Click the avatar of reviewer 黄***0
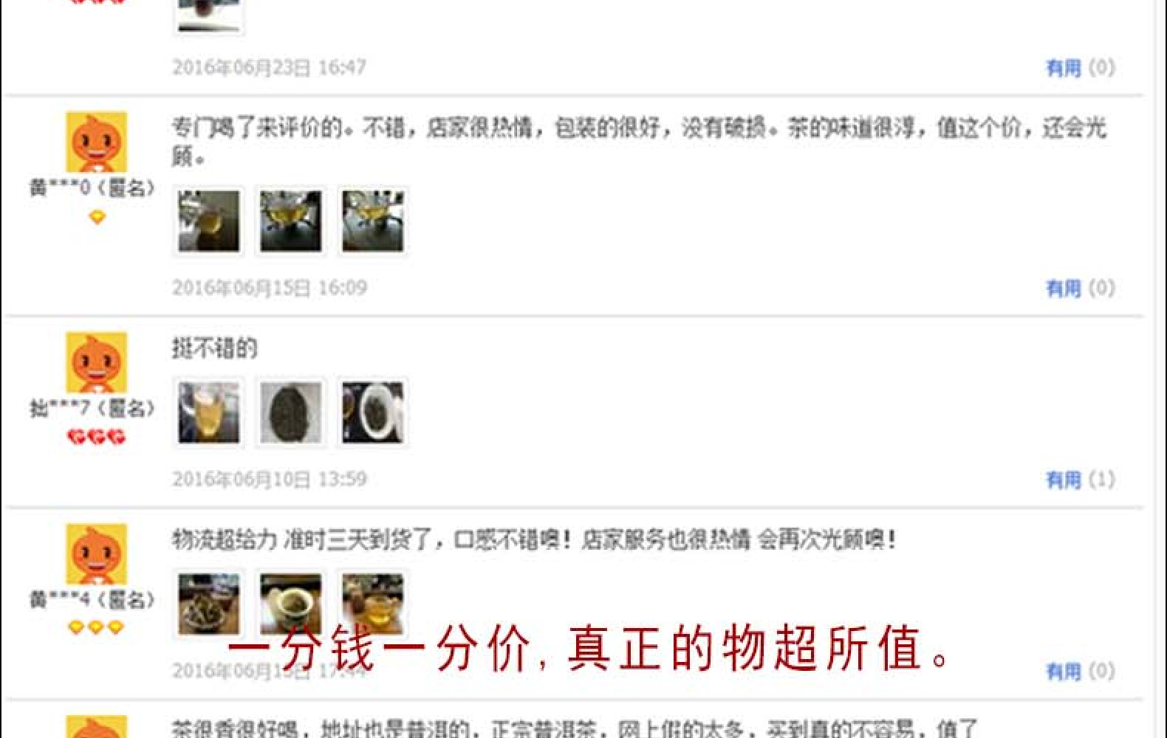1167x738 pixels. (x=96, y=142)
